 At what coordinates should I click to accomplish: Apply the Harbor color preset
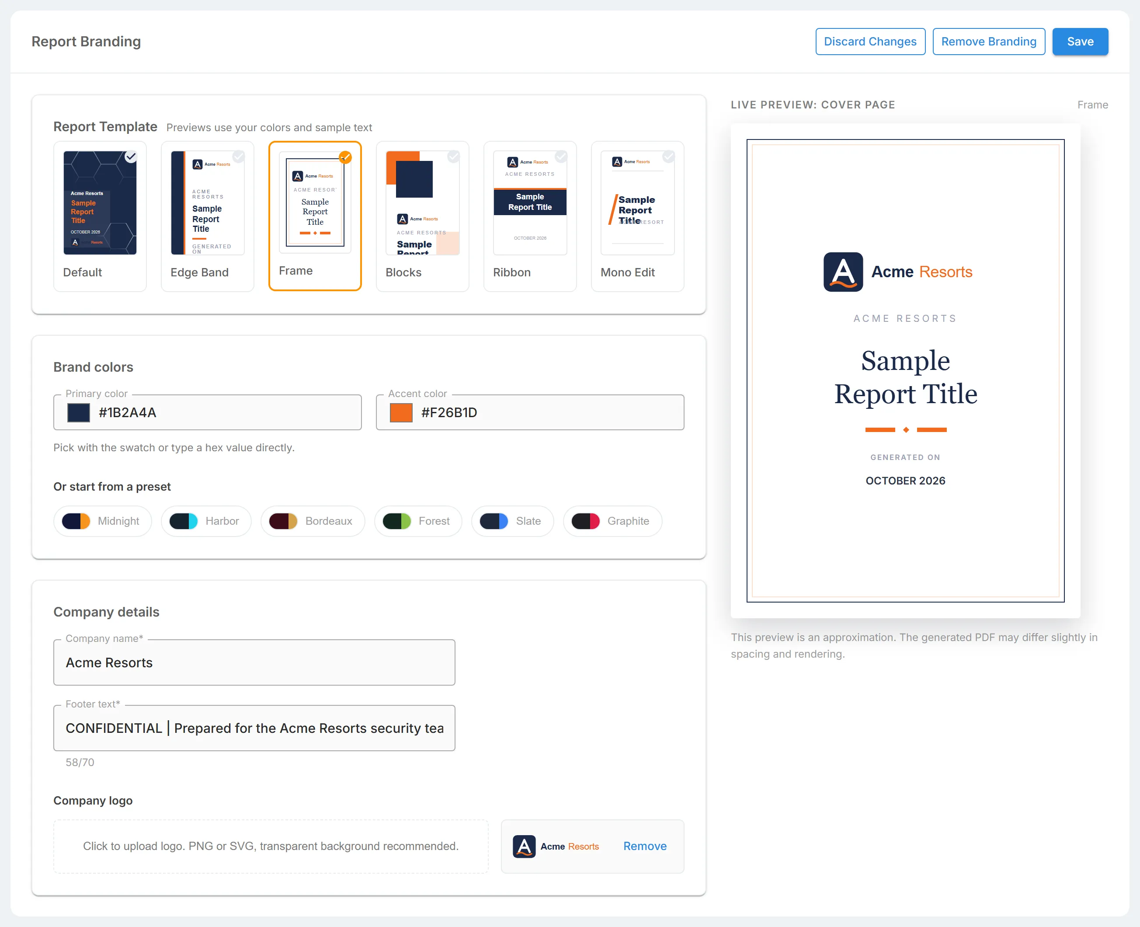point(206,521)
